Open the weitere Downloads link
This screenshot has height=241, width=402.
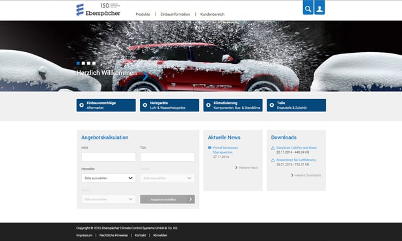[x=308, y=175]
